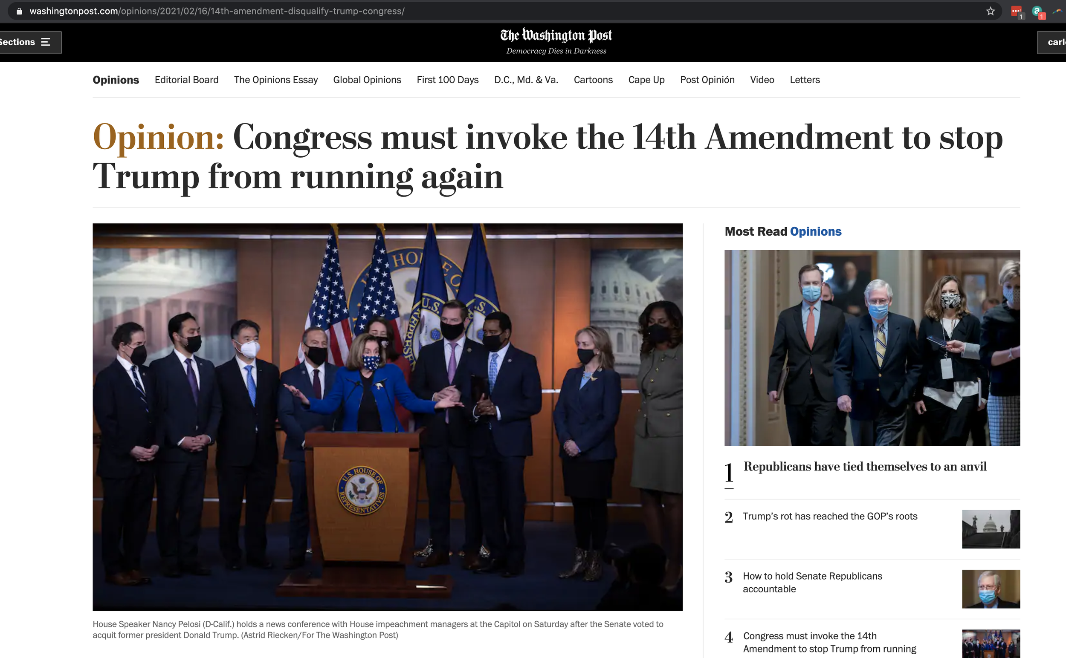This screenshot has width=1066, height=658.
Task: Bookmark this page with the star icon
Action: coord(990,12)
